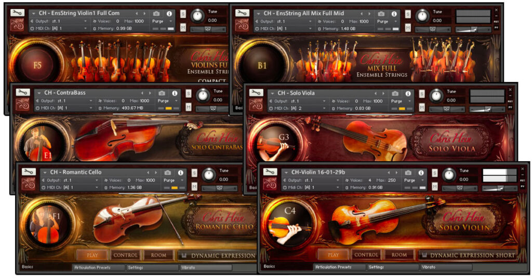The height and width of the screenshot is (279, 532).
Task: Show info via the i icon in EnsString All Mix
Action: pyautogui.click(x=394, y=13)
